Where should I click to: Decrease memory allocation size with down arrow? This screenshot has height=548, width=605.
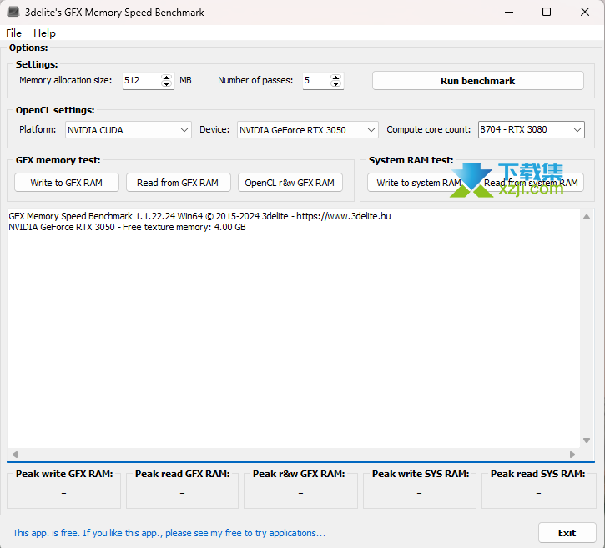166,84
